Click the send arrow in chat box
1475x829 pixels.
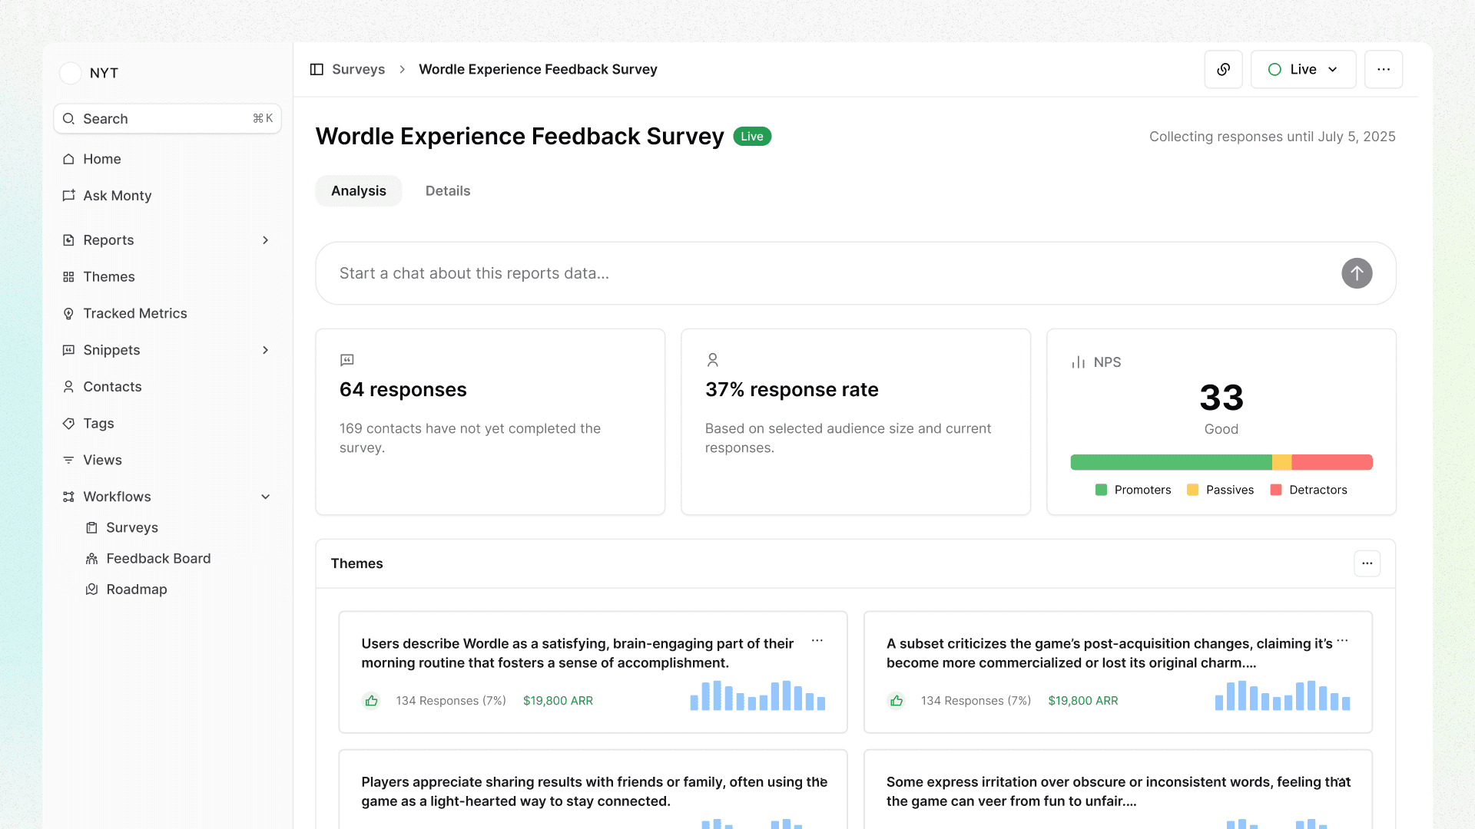[x=1357, y=273]
